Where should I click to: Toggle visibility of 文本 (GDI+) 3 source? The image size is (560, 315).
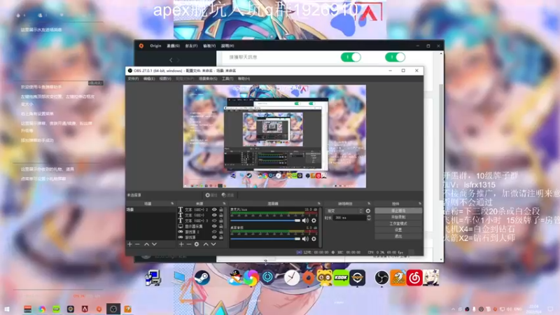[214, 220]
